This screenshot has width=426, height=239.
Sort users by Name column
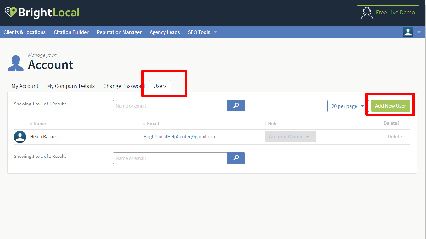[x=38, y=123]
